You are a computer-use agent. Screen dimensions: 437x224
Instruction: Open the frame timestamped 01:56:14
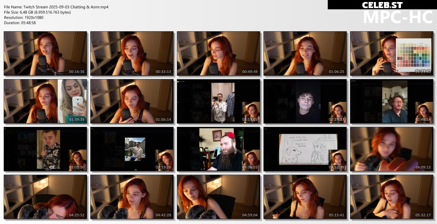point(132,101)
